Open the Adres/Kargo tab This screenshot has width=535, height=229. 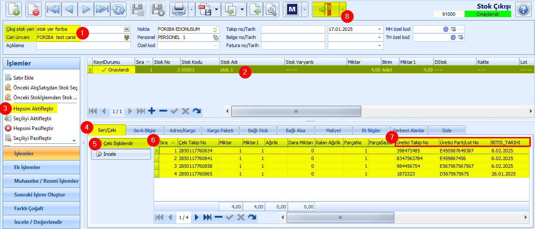tap(182, 130)
